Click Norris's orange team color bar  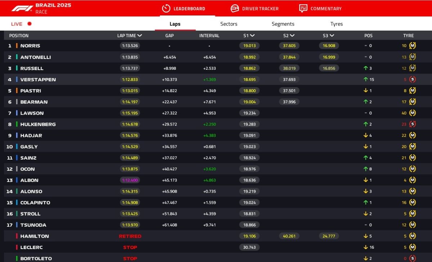[x=17, y=46]
